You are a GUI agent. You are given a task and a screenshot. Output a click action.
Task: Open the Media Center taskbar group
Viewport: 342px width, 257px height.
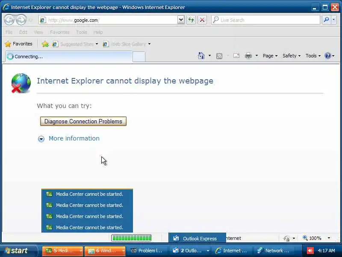(x=62, y=251)
